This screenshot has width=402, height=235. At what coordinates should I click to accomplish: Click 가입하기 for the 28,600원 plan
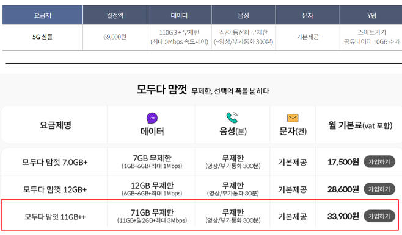tap(379, 189)
